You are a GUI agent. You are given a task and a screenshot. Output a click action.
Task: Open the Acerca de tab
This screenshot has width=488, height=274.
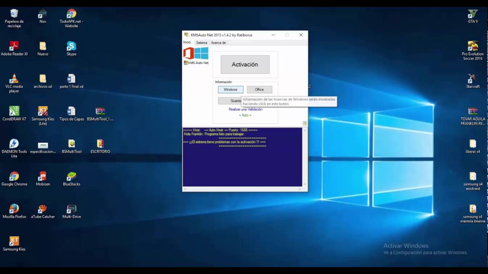(218, 43)
